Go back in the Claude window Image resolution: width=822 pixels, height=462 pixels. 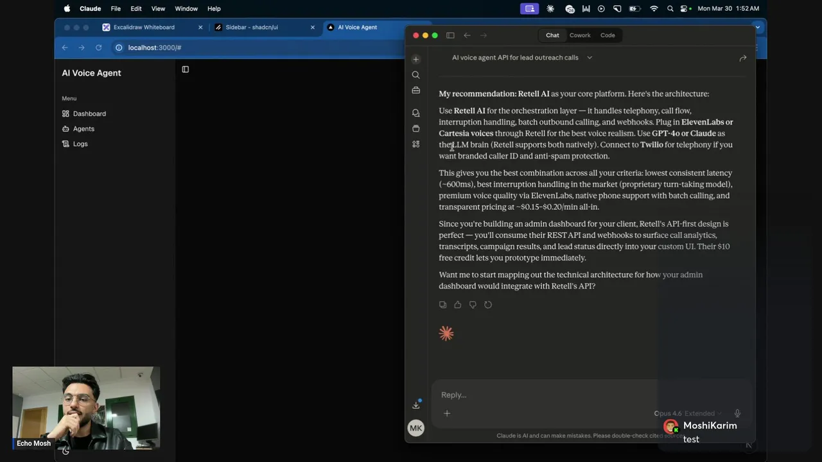[x=467, y=35]
